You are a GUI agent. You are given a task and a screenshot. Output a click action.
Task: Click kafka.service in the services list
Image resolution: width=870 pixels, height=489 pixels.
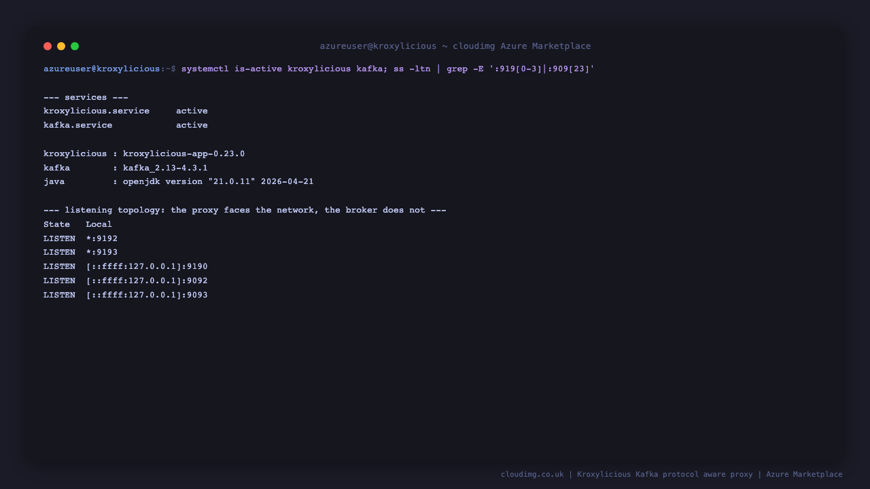tap(78, 125)
